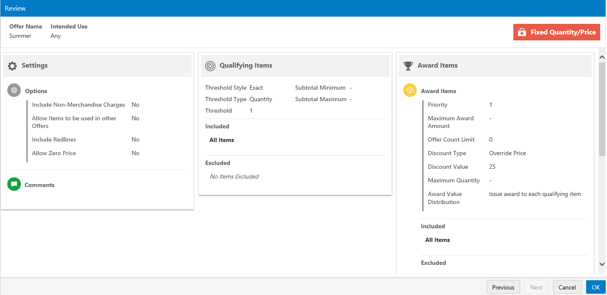Click All Items under Award Items Included

pos(438,240)
